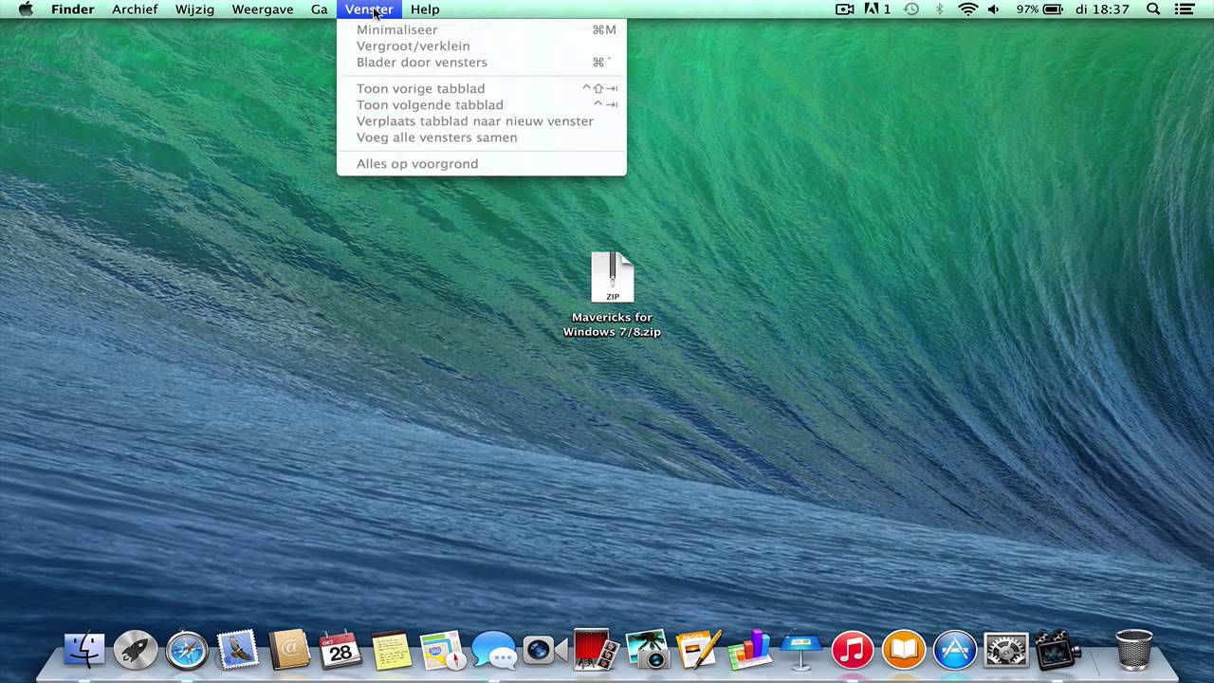Image resolution: width=1214 pixels, height=683 pixels.
Task: Open the Help menu
Action: pos(425,9)
